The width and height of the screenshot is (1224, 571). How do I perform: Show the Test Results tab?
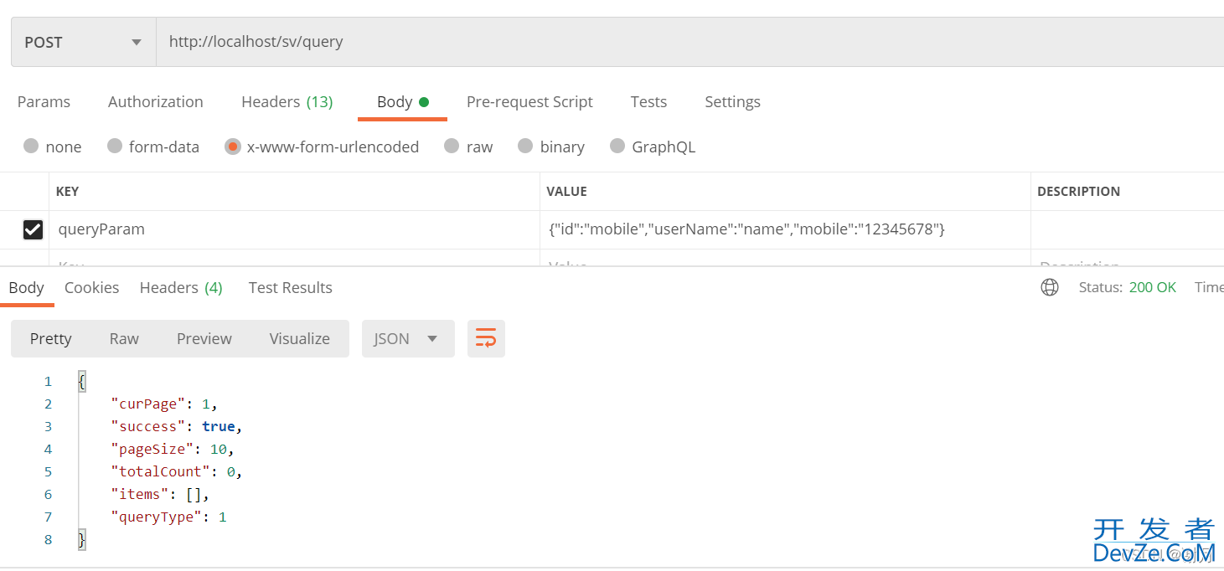290,287
